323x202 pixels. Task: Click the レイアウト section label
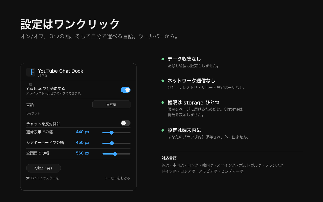pyautogui.click(x=33, y=113)
